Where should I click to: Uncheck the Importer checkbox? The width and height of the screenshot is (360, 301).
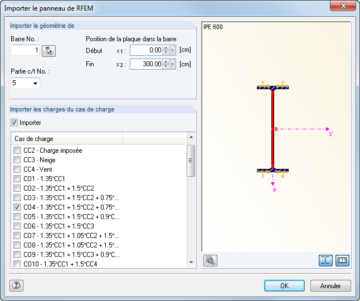(14, 123)
